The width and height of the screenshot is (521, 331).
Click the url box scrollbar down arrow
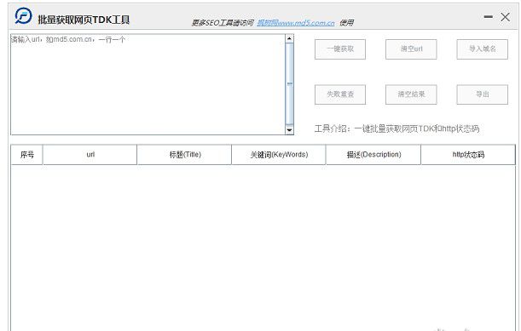[x=289, y=130]
